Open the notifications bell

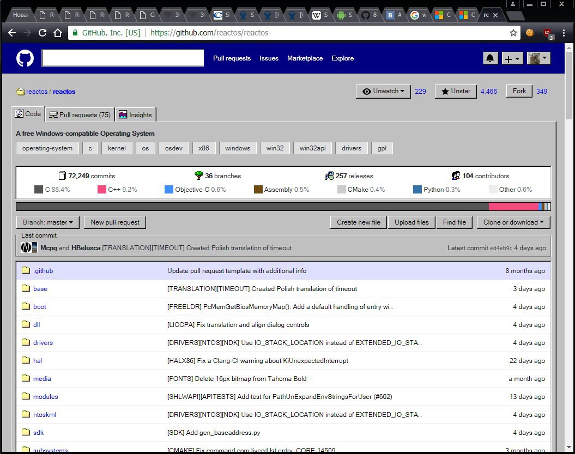coord(490,58)
